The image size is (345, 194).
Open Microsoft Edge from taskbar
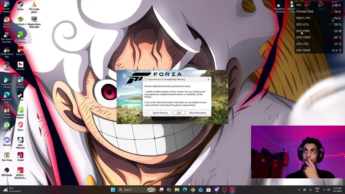coord(185,190)
